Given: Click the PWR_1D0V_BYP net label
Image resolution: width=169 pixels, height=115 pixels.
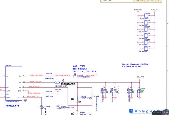Looking at the screenshot, I should 34,93.
